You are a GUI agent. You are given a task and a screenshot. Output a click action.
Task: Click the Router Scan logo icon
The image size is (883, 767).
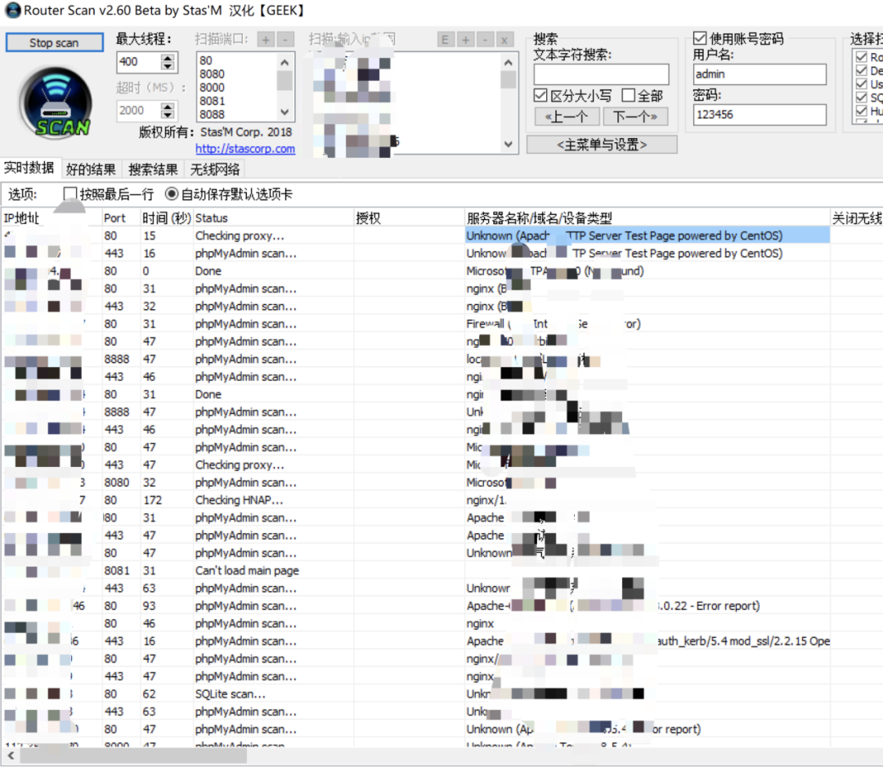pyautogui.click(x=56, y=102)
